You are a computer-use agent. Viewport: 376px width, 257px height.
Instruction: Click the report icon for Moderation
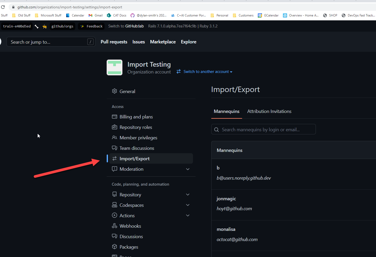tap(115, 169)
